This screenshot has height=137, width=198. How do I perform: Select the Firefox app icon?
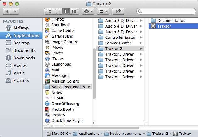point(47,19)
